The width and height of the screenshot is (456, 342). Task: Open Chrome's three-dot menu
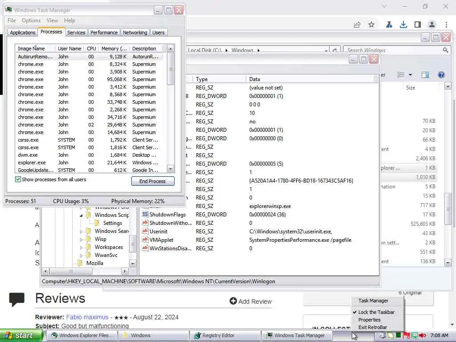(x=446, y=25)
